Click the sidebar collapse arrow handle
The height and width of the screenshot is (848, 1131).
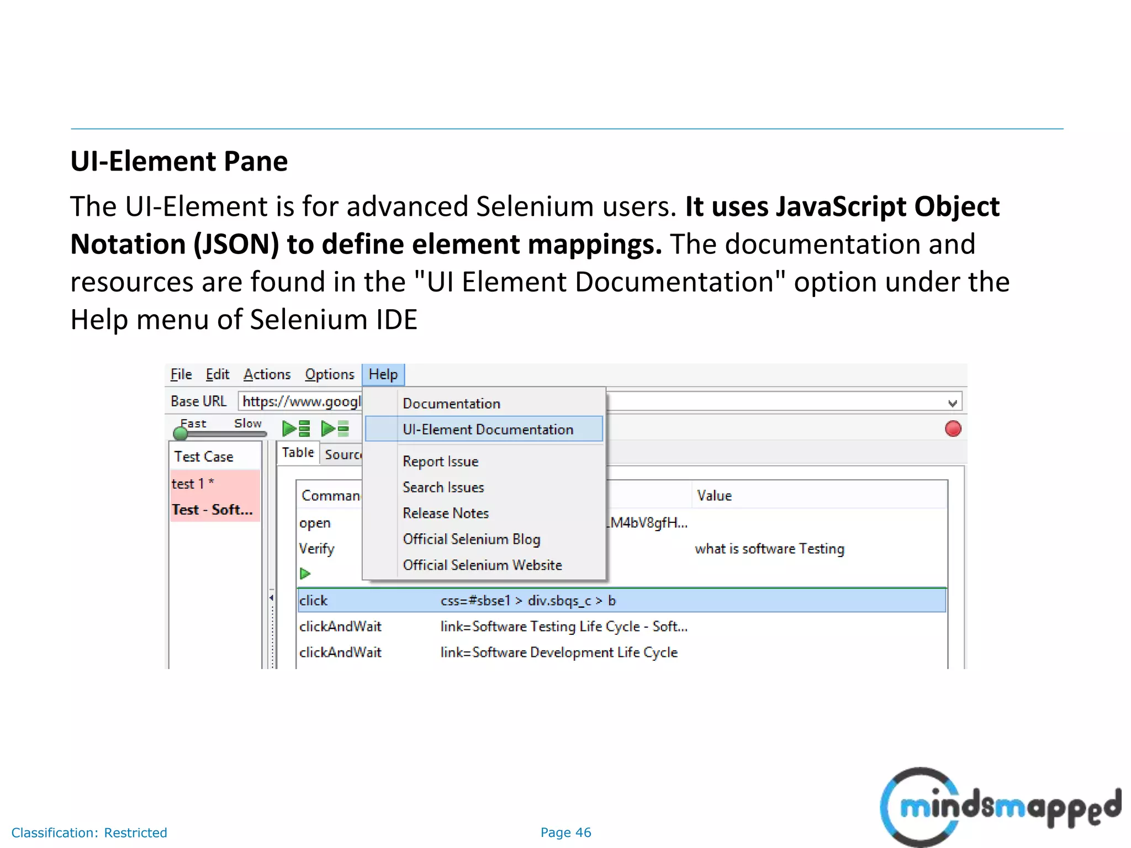[272, 598]
